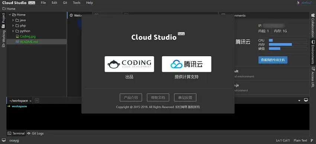
Task: Open the Collaboration side panel tab
Action: 313,25
